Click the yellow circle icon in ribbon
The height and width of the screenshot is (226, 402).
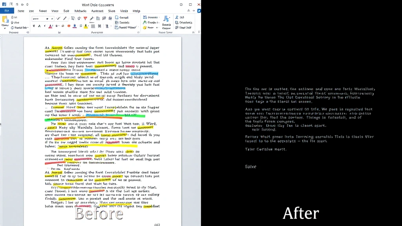tap(145, 27)
